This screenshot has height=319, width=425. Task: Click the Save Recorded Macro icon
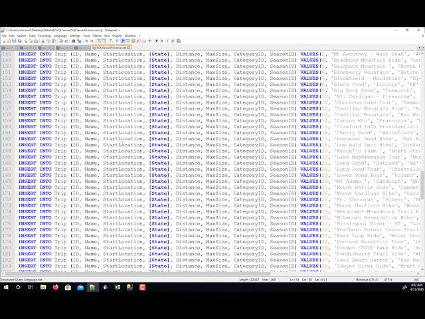tap(179, 41)
